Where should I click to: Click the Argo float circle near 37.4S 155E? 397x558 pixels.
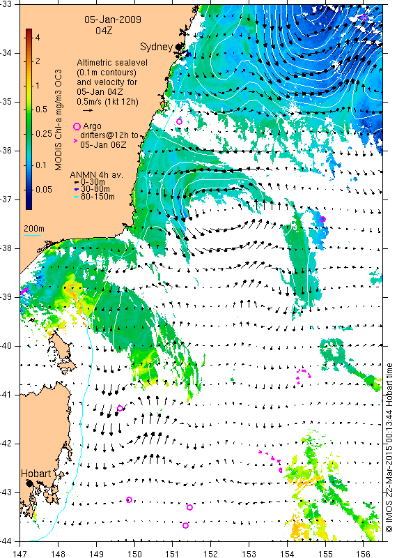[x=322, y=219]
